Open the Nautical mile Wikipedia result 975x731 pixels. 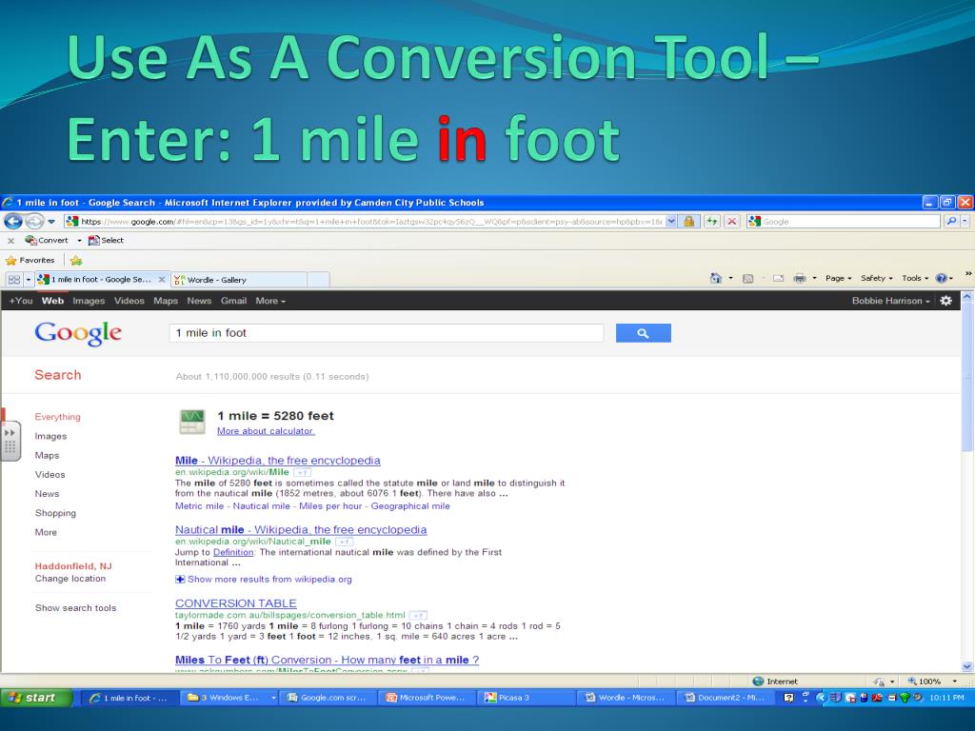(x=301, y=529)
